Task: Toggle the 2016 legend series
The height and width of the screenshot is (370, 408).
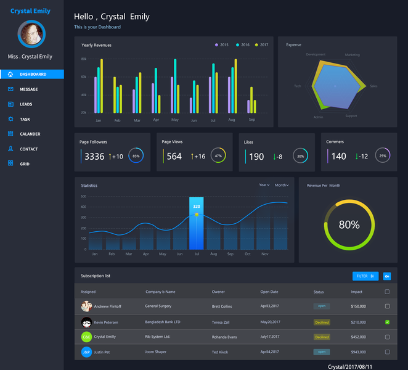Action: 242,45
